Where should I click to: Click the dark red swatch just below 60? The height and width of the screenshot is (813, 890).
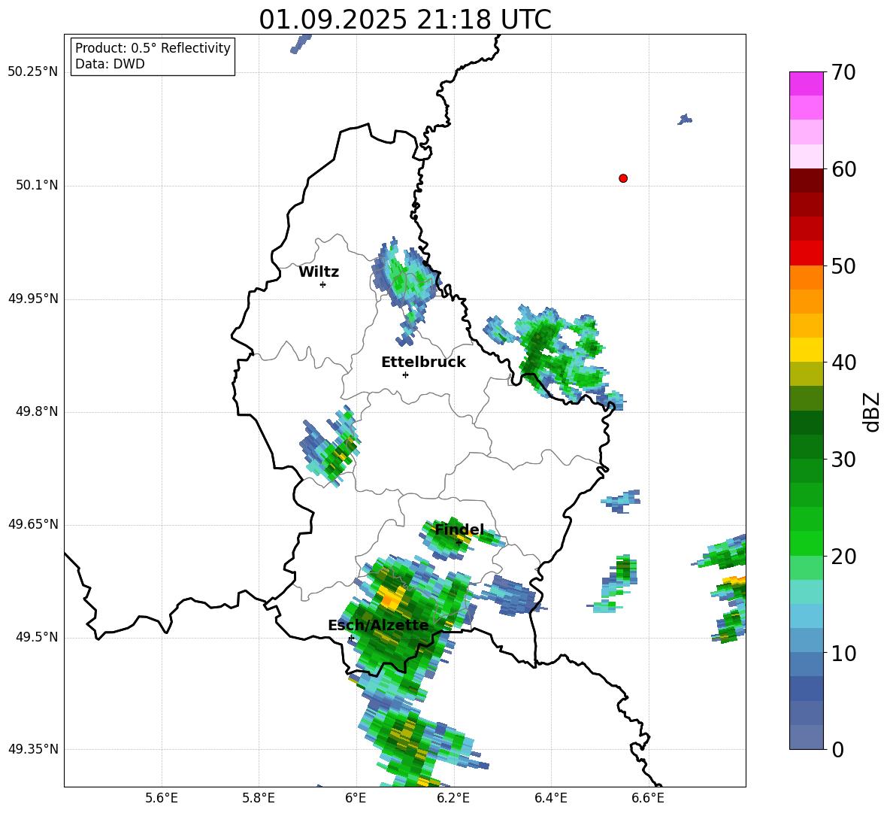click(806, 180)
